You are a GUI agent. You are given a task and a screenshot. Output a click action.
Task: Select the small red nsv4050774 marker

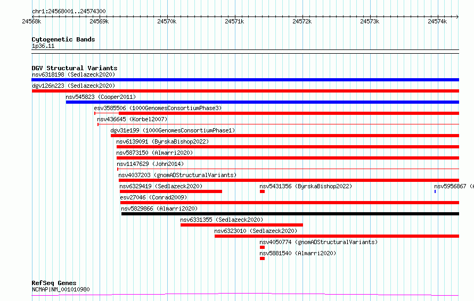(x=262, y=247)
